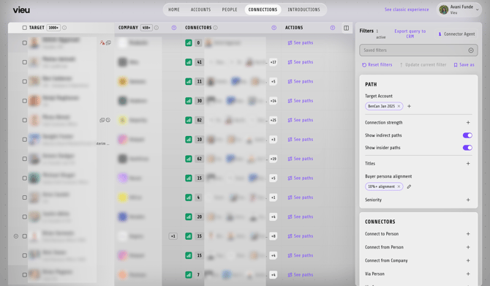Image resolution: width=490 pixels, height=286 pixels.
Task: Click the circle icon left of eleventh row checkbox
Action: [x=16, y=236]
